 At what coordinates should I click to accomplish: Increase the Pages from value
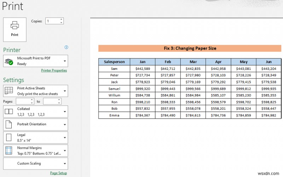coord(32,100)
